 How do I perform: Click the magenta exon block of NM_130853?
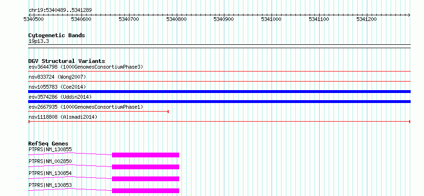[x=145, y=191]
